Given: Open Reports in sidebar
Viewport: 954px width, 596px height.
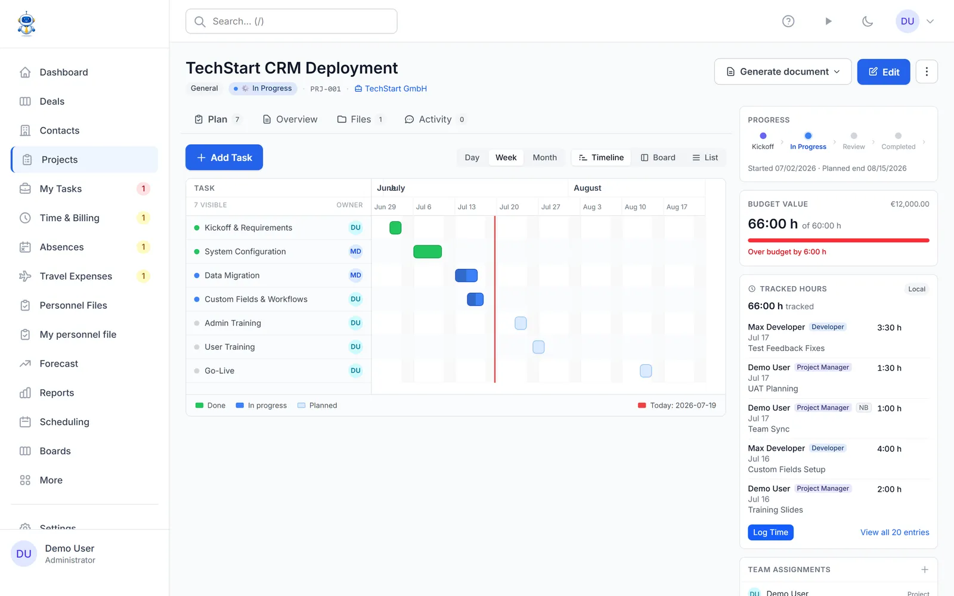Looking at the screenshot, I should 84,393.
